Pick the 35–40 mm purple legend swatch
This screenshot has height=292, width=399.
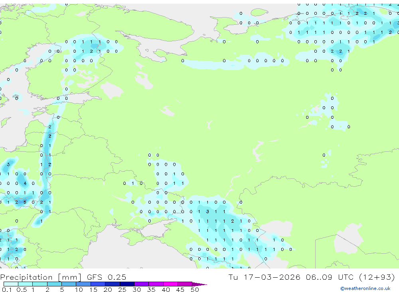156,284
